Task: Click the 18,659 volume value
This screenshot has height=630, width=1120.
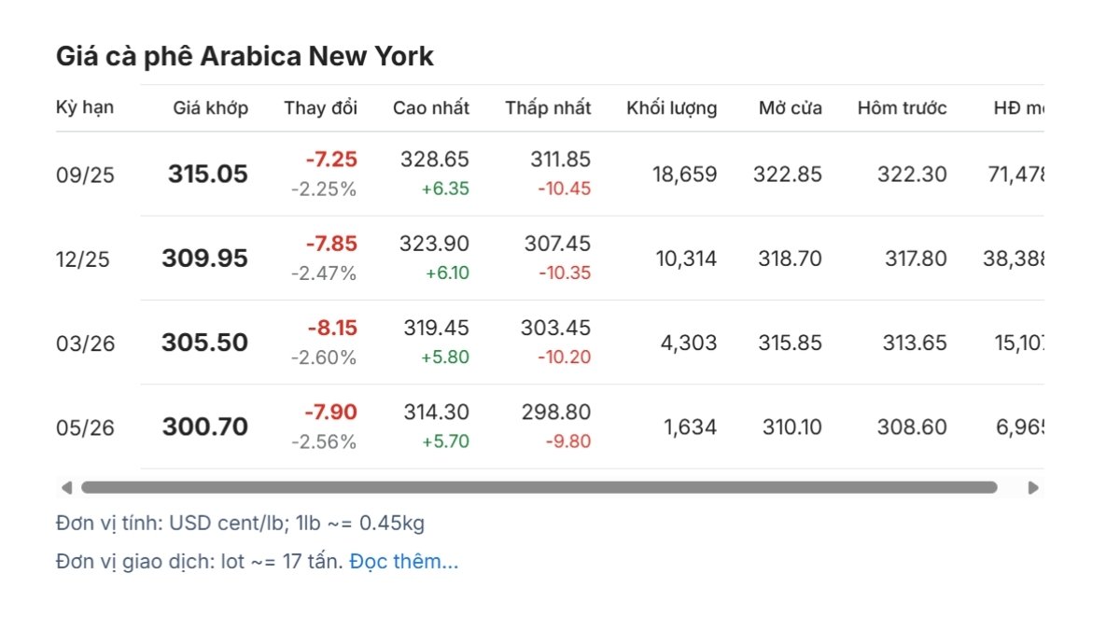Action: coord(684,175)
